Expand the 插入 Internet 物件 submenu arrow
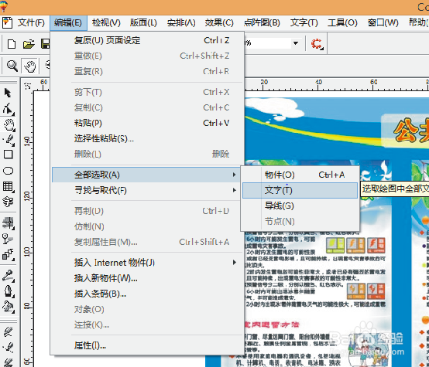The image size is (429, 367). pyautogui.click(x=234, y=263)
